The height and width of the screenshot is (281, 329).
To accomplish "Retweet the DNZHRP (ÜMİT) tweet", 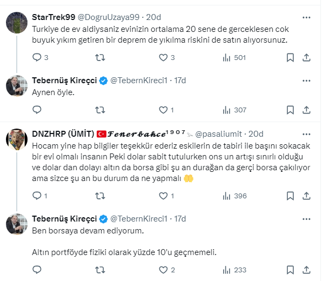I will point(100,196).
